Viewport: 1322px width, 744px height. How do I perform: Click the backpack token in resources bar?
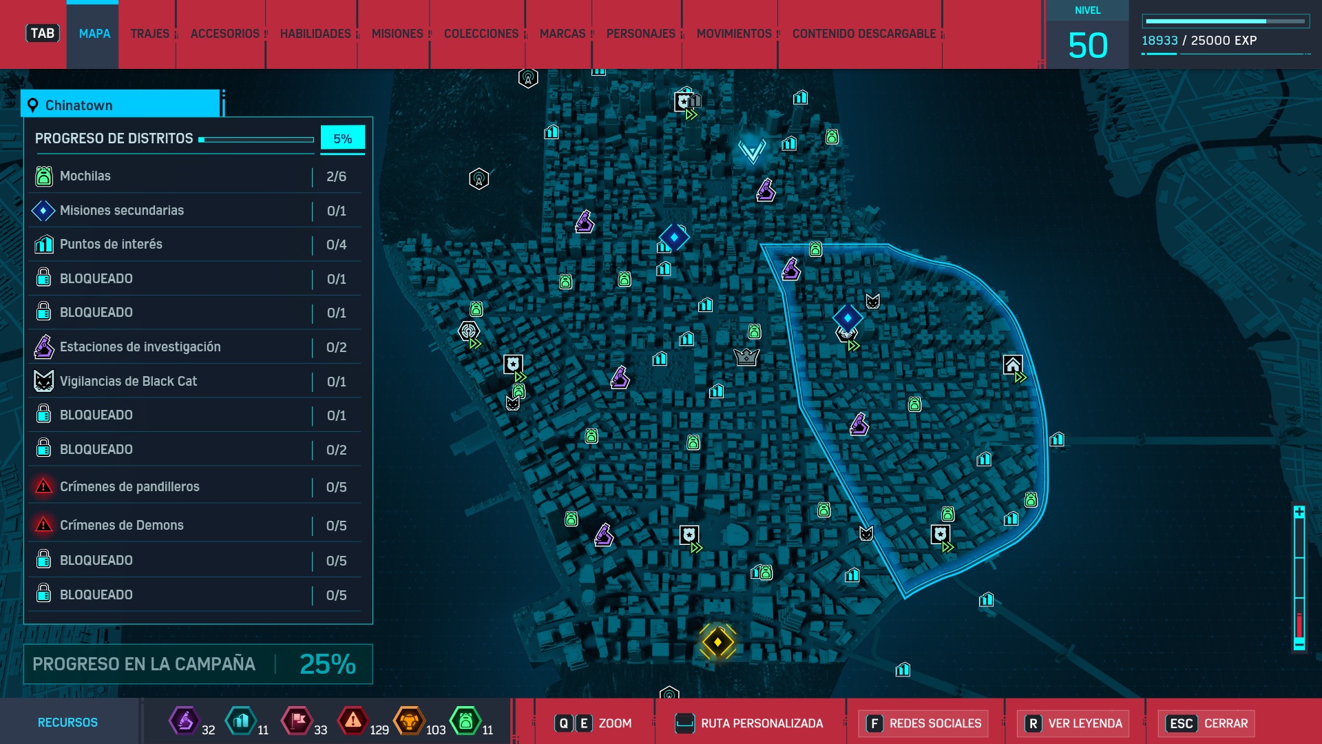tap(465, 721)
